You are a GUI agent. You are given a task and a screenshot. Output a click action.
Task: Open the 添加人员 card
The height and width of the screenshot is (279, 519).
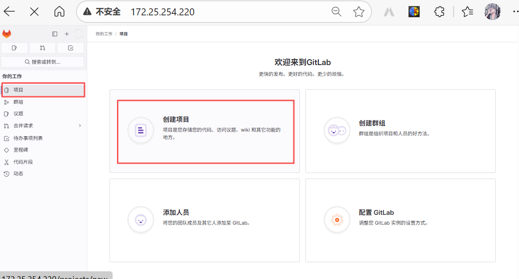point(205,220)
